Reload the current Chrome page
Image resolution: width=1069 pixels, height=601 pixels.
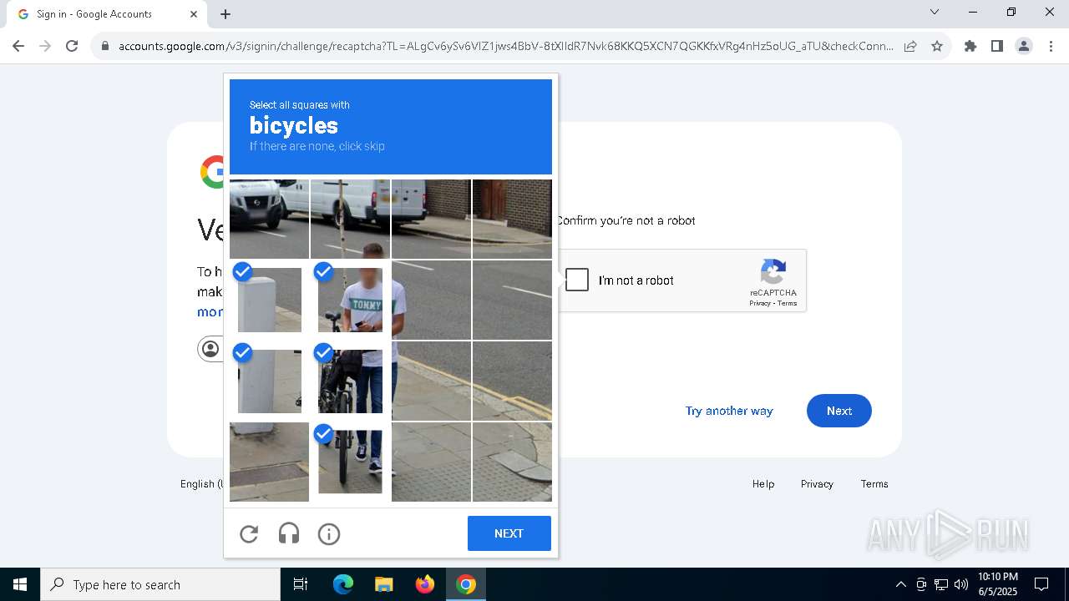click(x=72, y=46)
